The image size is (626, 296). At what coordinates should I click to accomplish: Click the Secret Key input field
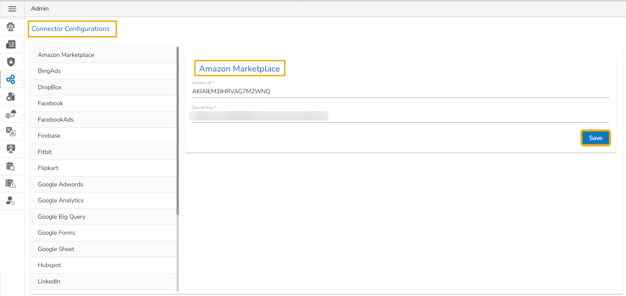tap(401, 116)
